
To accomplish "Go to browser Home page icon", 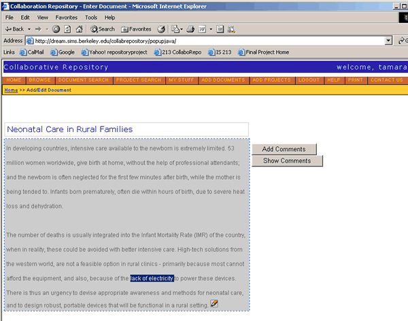I will tap(79, 29).
